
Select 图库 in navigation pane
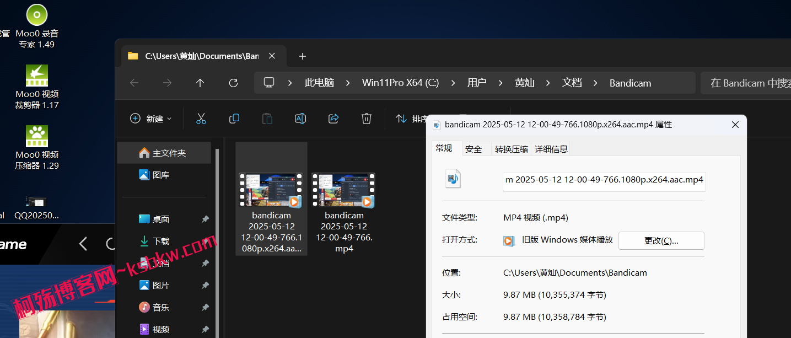[x=164, y=175]
